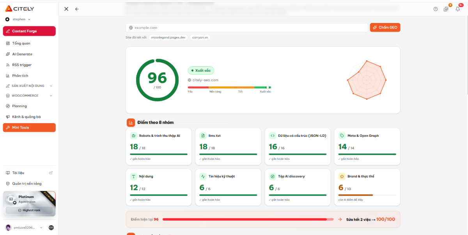Click external link icon beside Tài liệu
Image resolution: width=468 pixels, height=235 pixels.
(51, 173)
